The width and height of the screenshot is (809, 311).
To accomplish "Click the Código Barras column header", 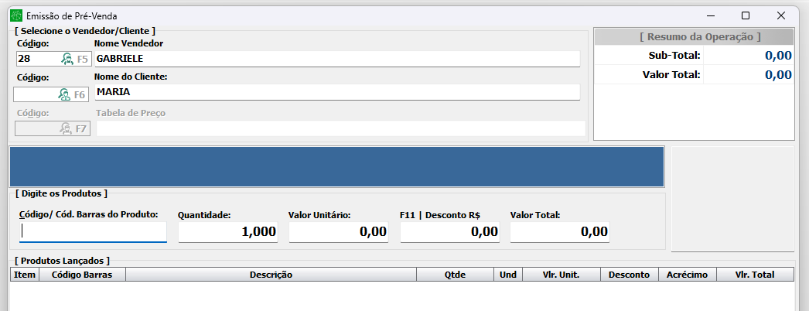I will point(81,275).
